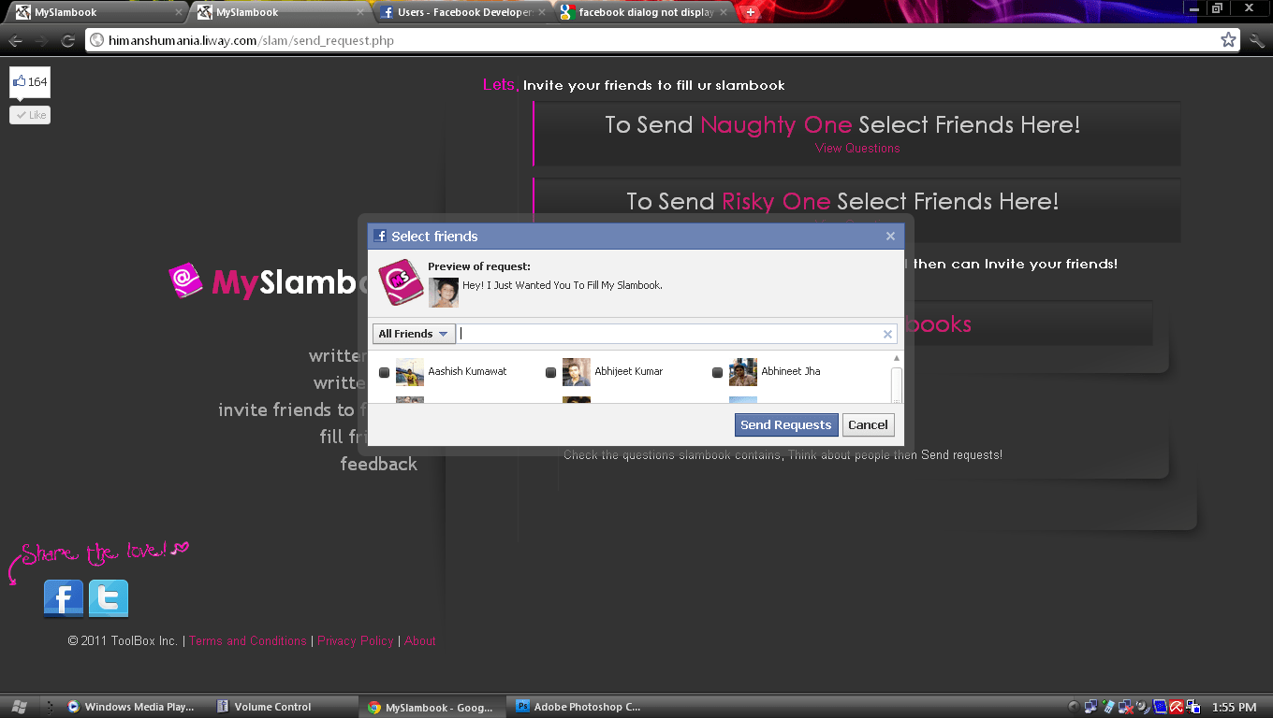The height and width of the screenshot is (718, 1273).
Task: Click the Facebook 'f' icon in the dialog header
Action: pos(381,236)
